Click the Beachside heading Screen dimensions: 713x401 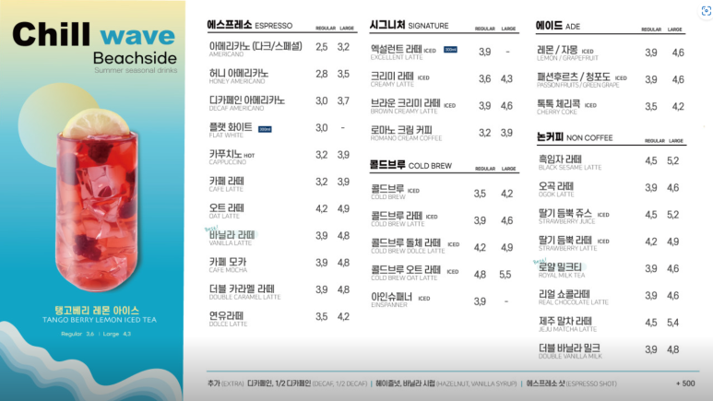click(x=135, y=58)
